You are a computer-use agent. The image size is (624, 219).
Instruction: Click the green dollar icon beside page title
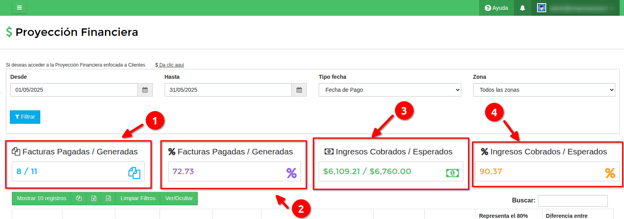pyautogui.click(x=9, y=32)
